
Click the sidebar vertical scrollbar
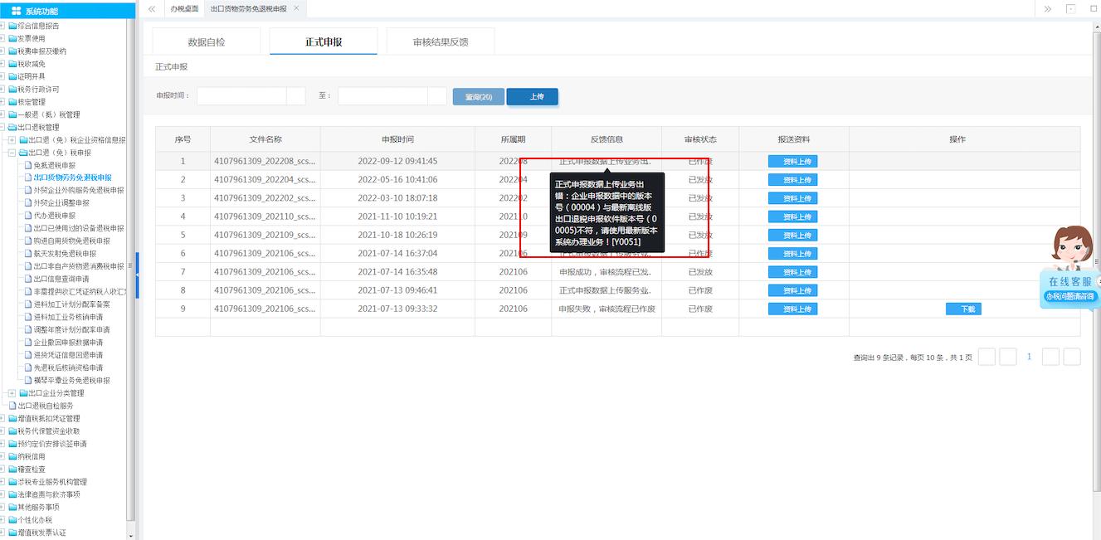(x=130, y=270)
